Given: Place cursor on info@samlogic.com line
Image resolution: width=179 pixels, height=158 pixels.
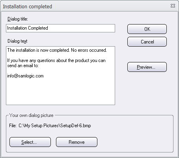Looking at the screenshot, I should point(25,76).
